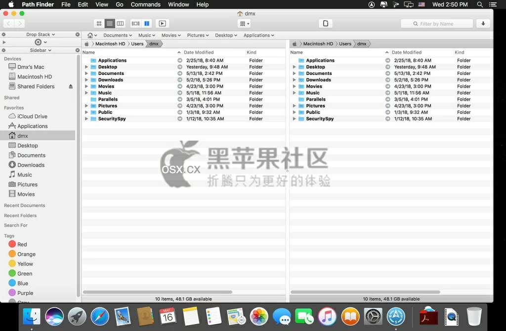
Task: Open the arrange-by grid dropdown
Action: (x=244, y=24)
